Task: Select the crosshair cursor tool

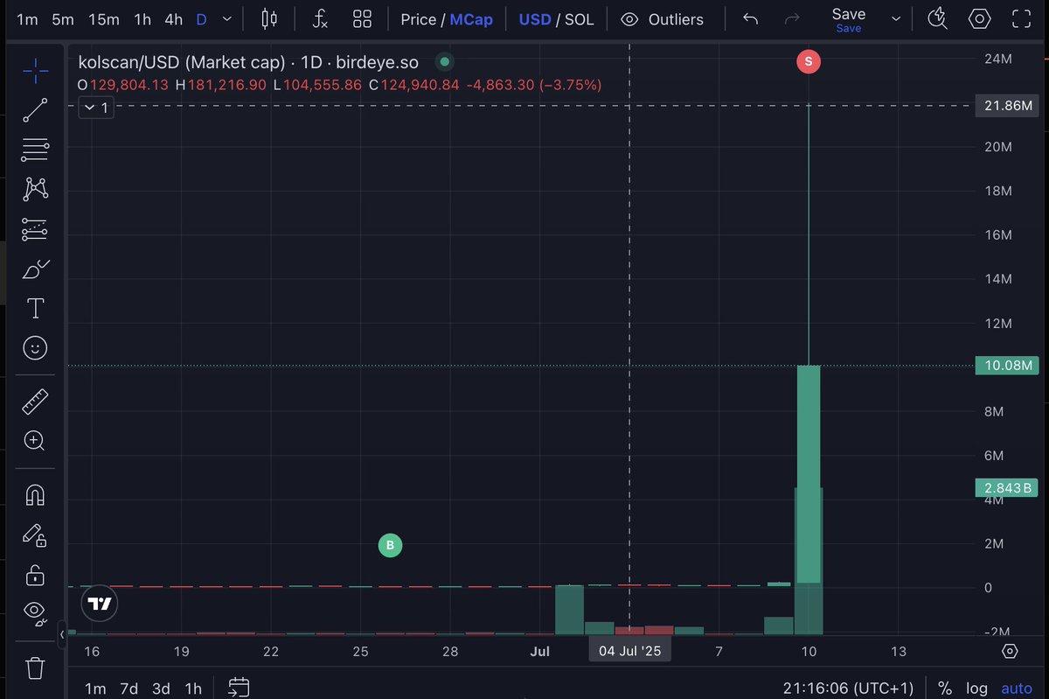Action: click(x=35, y=70)
